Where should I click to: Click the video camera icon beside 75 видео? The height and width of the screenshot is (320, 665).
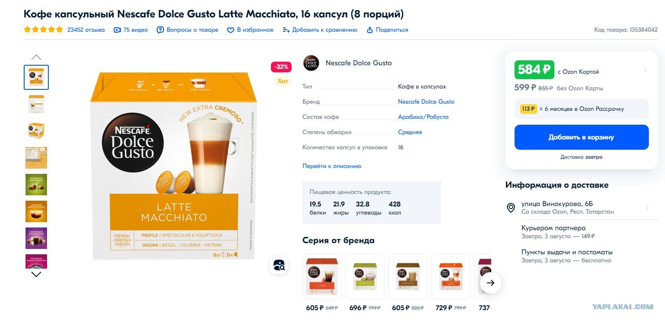pos(117,30)
